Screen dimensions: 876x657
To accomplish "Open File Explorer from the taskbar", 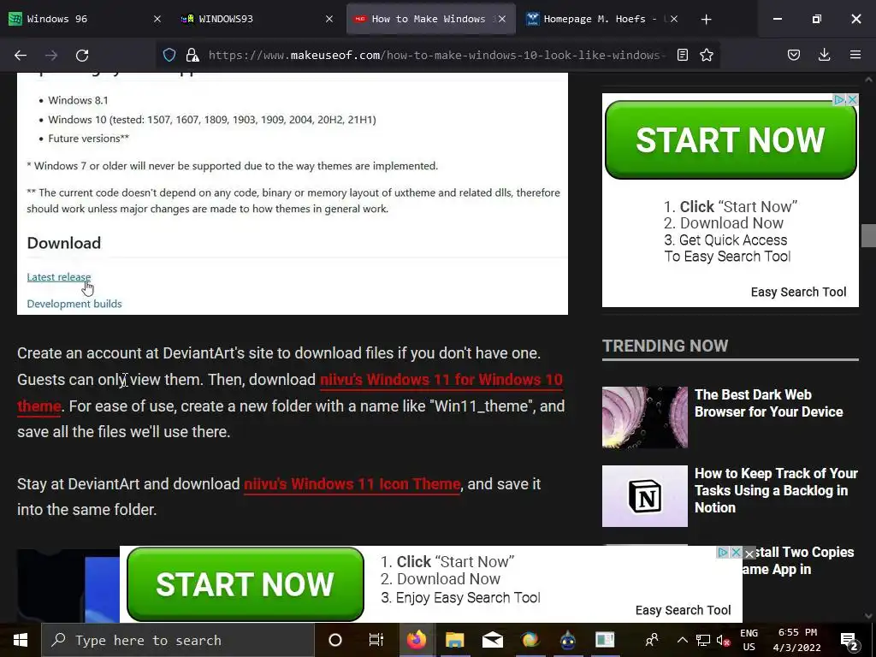I will point(455,640).
